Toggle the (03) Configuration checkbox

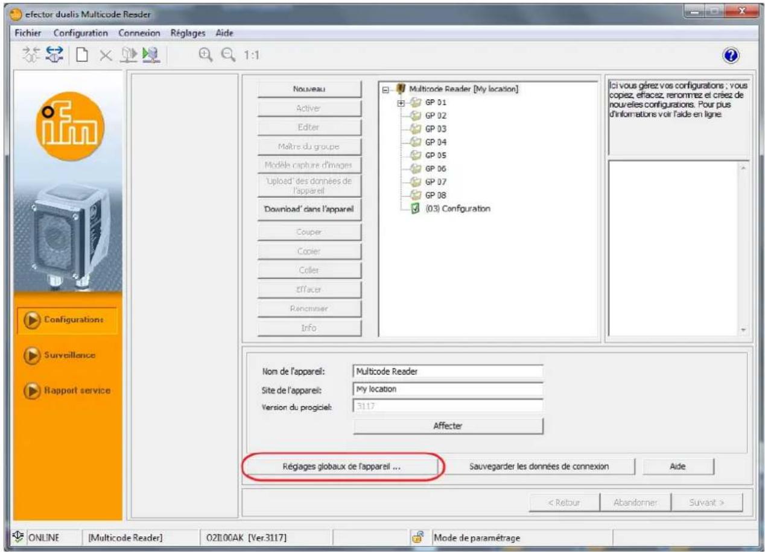(415, 209)
